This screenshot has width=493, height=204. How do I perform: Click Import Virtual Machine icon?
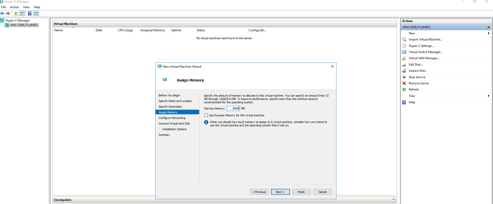404,39
